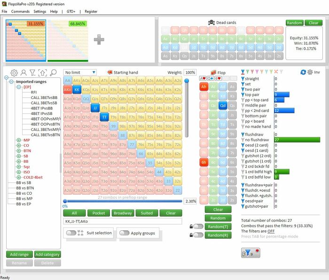Expand the MP category node
This screenshot has width=329, height=280.
tap(19, 140)
